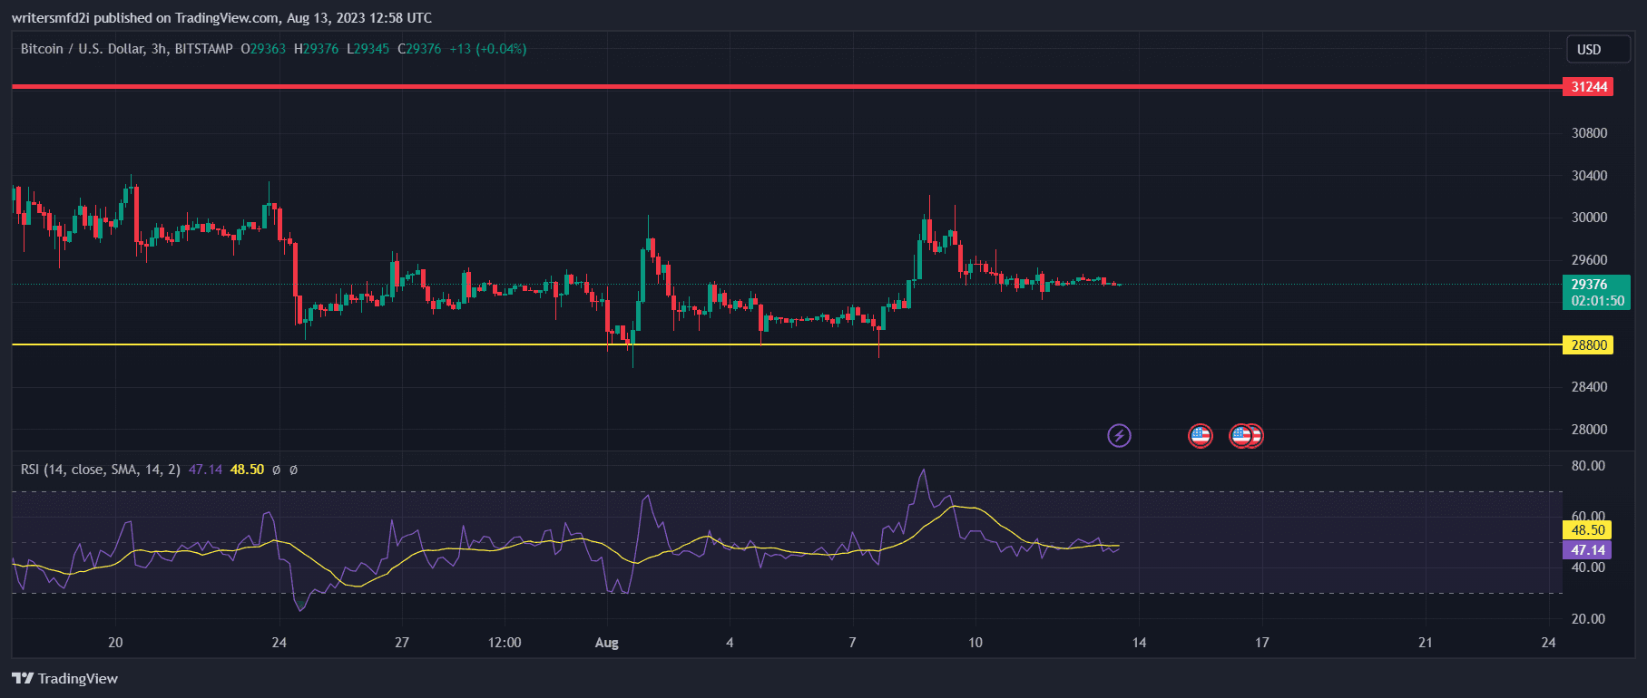The height and width of the screenshot is (698, 1647).
Task: Click the 12:00 label on time axis
Action: pos(505,643)
